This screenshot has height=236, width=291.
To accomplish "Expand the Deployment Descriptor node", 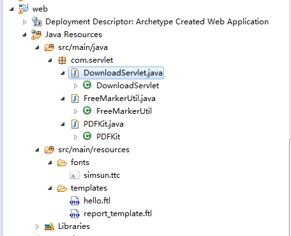I will (x=25, y=22).
